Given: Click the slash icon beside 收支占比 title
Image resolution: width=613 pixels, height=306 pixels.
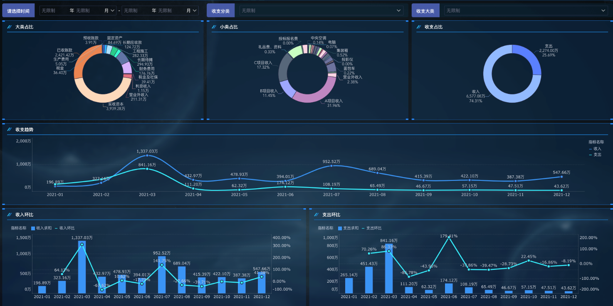Looking at the screenshot, I should (x=418, y=27).
